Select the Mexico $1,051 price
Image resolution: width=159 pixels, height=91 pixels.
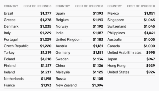[150, 13]
